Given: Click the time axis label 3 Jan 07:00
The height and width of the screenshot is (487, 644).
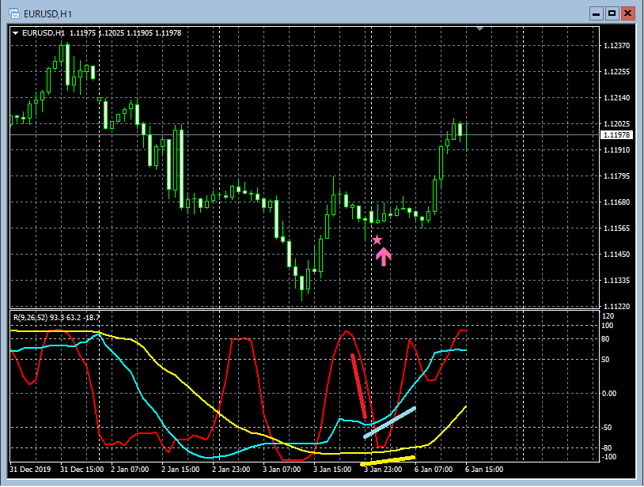Looking at the screenshot, I should (x=282, y=470).
